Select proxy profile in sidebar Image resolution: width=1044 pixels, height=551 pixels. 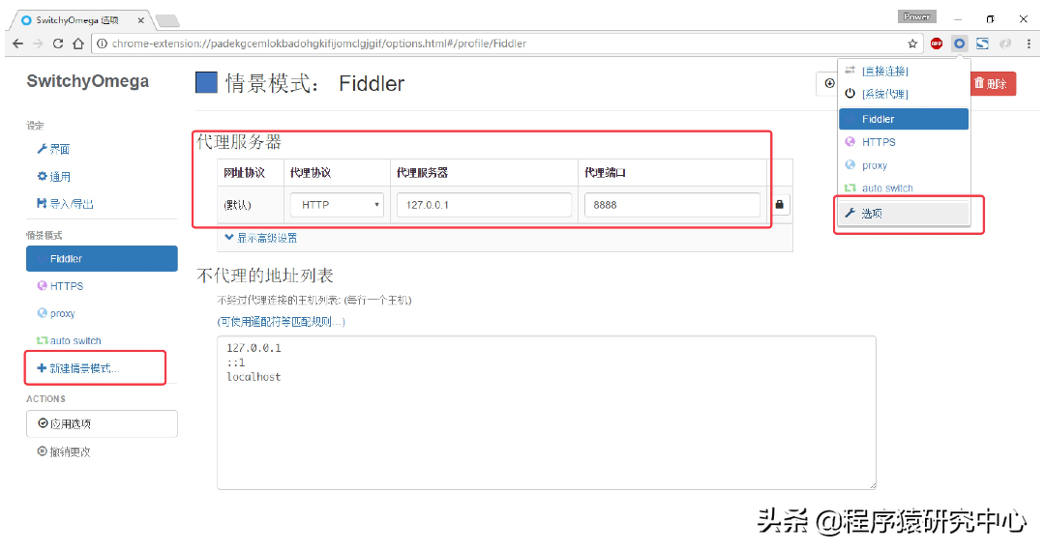pyautogui.click(x=56, y=313)
